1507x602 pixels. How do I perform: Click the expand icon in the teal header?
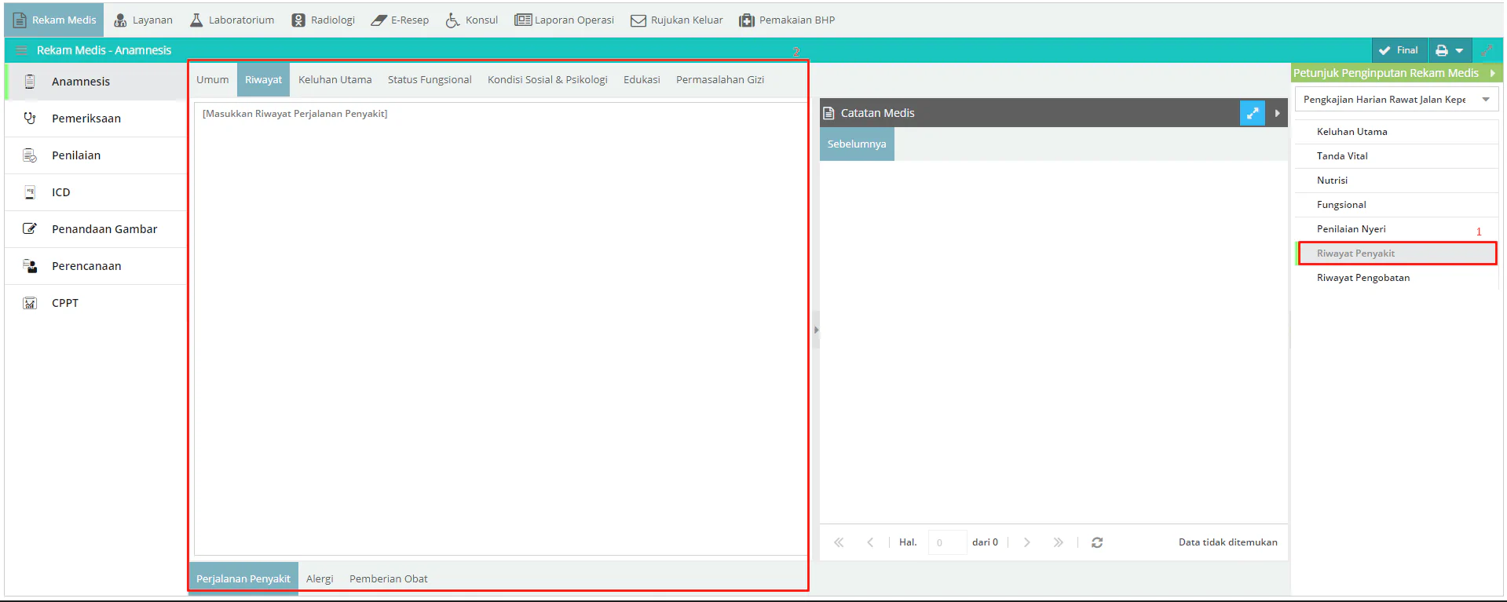click(1487, 50)
